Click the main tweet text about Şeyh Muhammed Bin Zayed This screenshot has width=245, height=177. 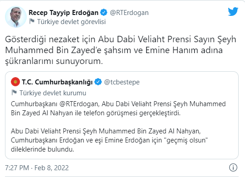click(120, 50)
